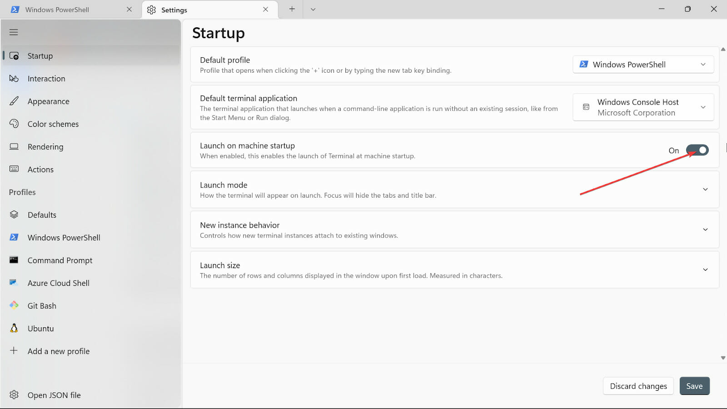Click the PowerShell icon in the first tab
The width and height of the screenshot is (727, 409).
click(x=15, y=10)
